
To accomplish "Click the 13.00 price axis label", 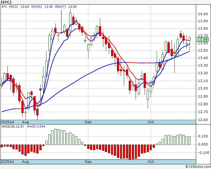I will [203, 88].
